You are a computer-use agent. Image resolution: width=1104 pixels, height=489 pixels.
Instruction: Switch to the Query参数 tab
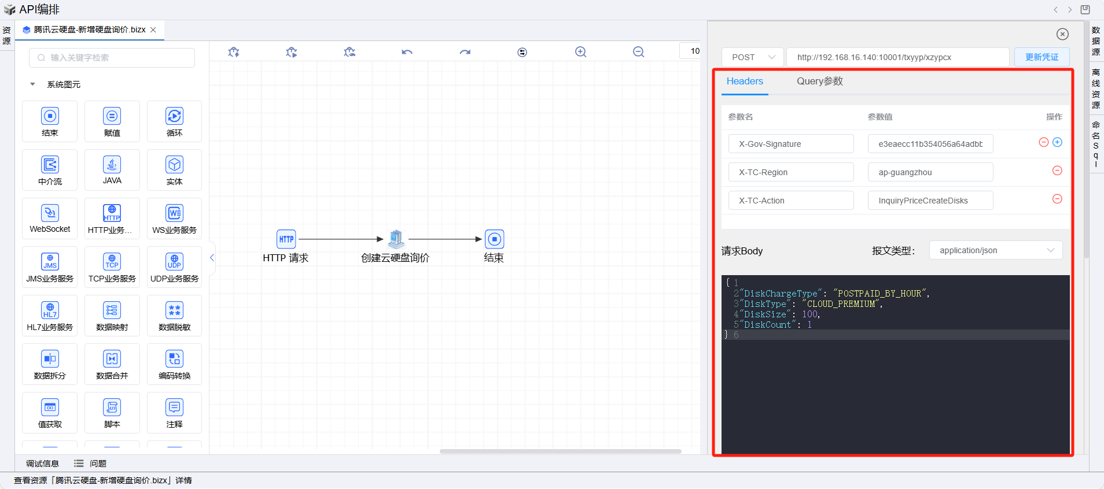pyautogui.click(x=820, y=81)
